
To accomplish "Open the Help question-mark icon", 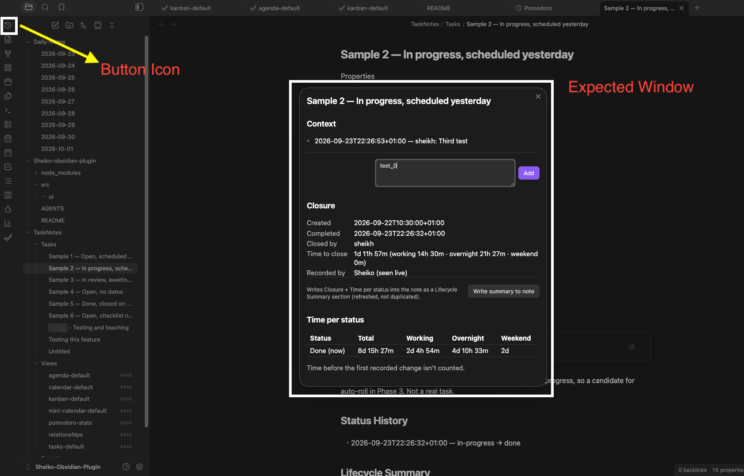I will click(126, 467).
